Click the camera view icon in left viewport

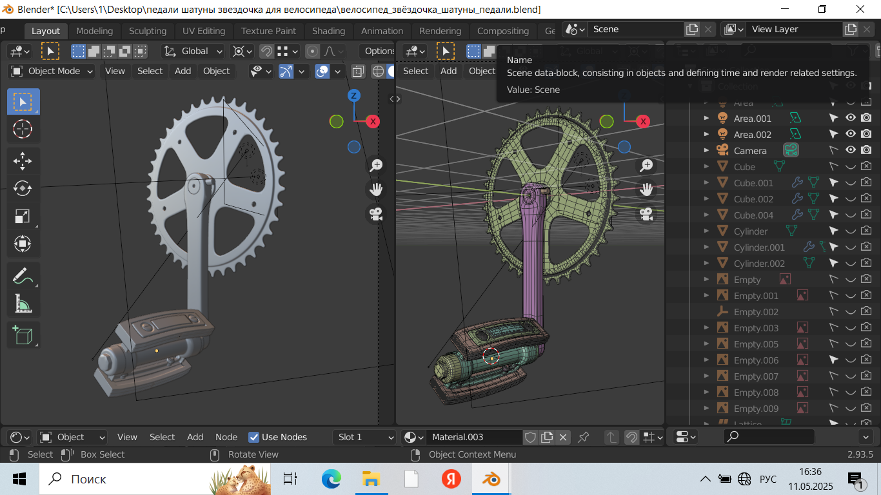[376, 214]
